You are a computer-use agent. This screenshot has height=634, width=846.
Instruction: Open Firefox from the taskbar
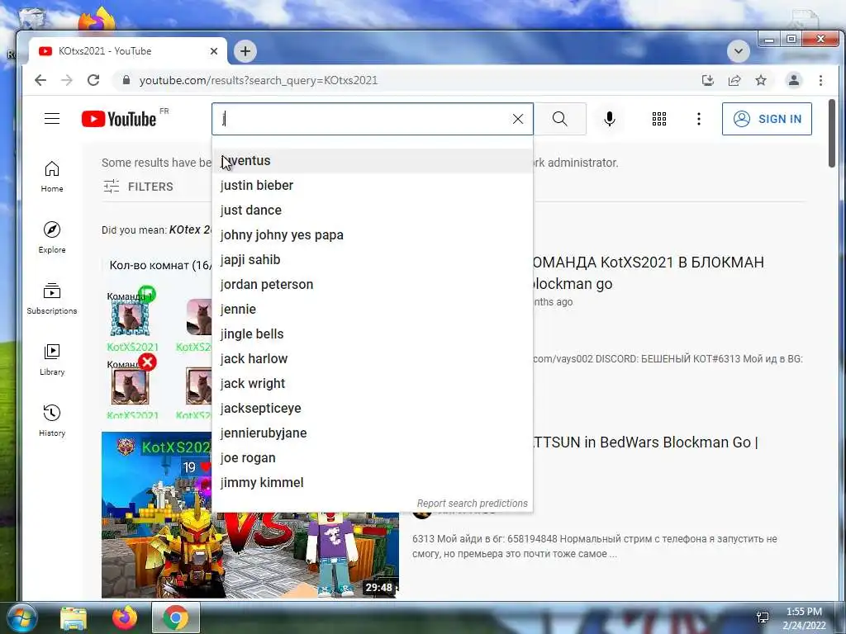[x=124, y=617]
